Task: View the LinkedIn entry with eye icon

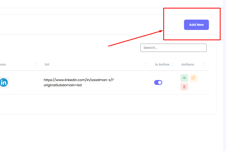Action: point(184,78)
